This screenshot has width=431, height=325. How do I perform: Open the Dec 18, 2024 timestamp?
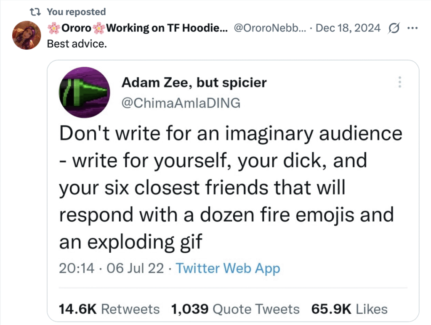click(348, 28)
